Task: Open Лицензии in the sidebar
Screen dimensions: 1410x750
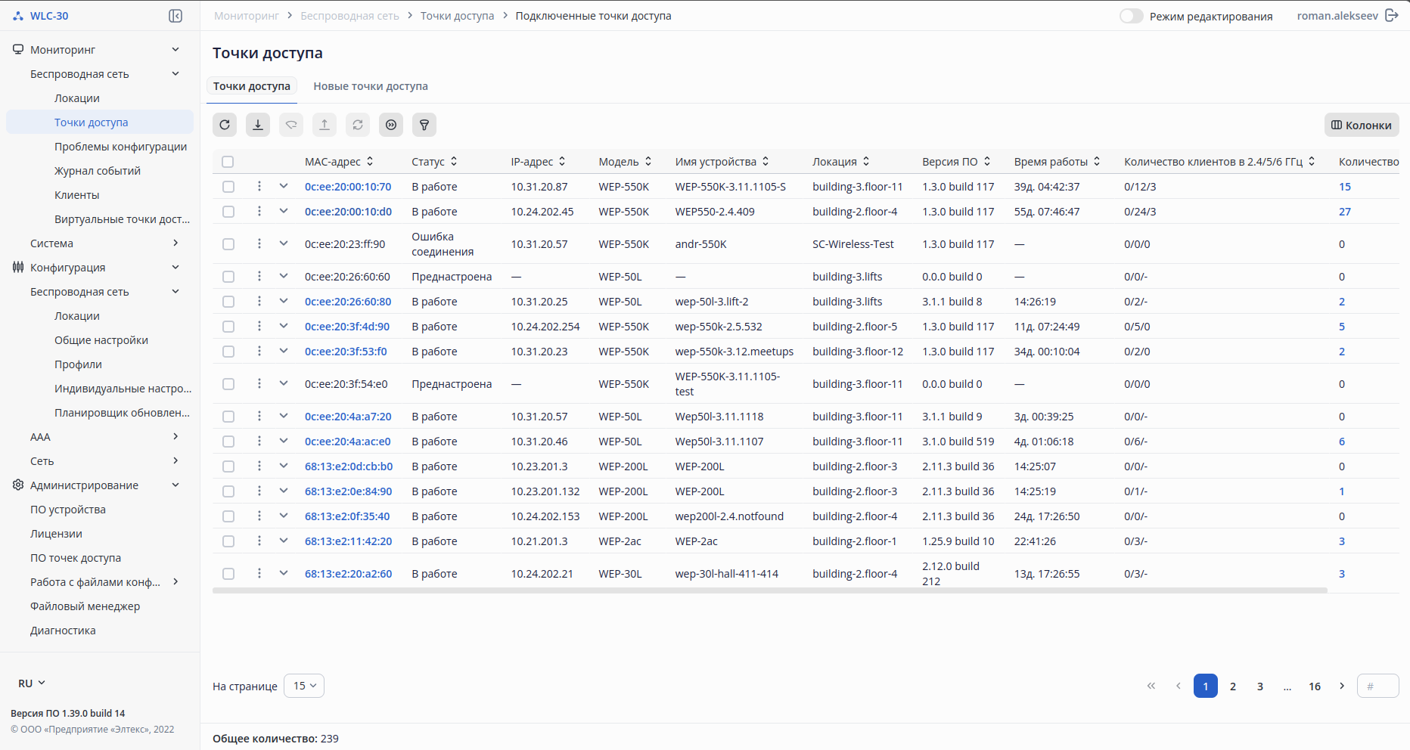Action: coord(56,534)
